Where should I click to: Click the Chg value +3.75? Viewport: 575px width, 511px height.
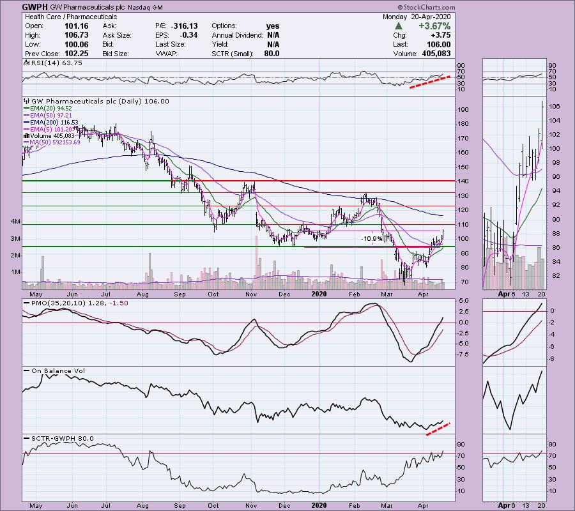pyautogui.click(x=441, y=35)
